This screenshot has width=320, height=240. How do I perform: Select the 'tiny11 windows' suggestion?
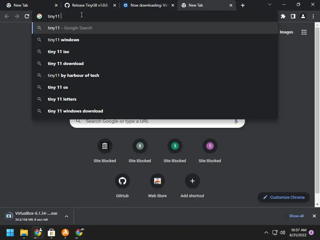155,40
